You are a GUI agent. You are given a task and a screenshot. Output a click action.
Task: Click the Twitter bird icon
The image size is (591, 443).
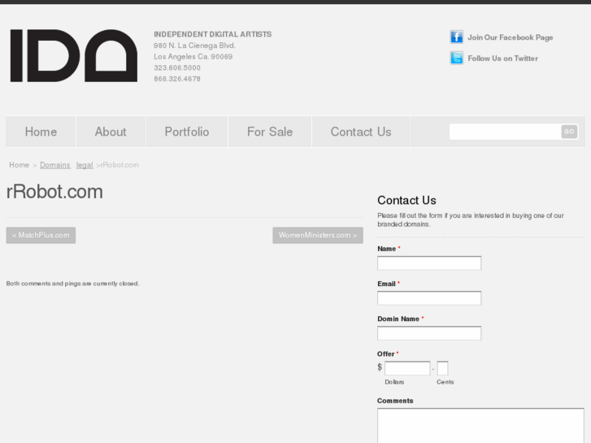click(456, 58)
